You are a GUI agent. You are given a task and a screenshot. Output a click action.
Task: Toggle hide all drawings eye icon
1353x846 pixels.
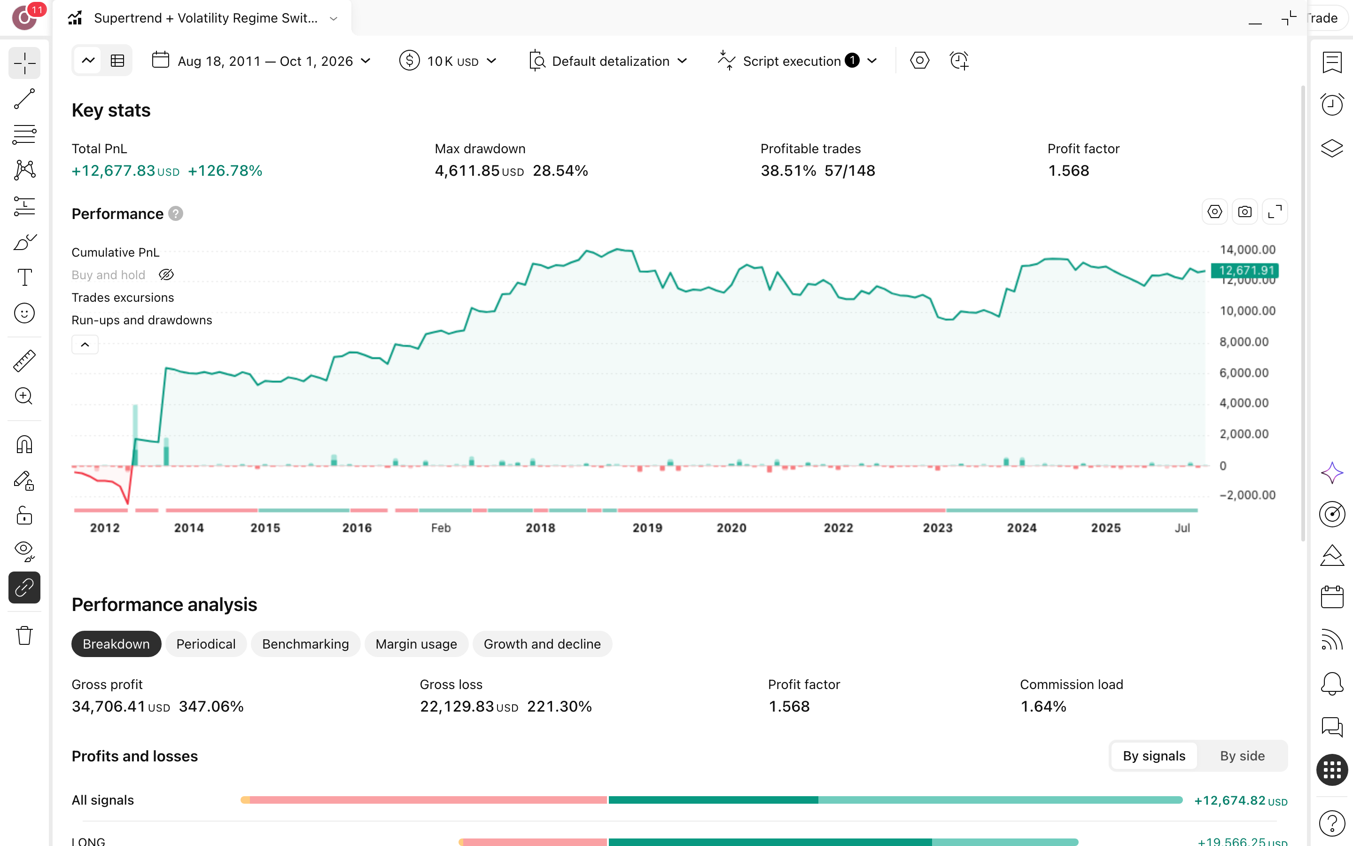tap(24, 552)
